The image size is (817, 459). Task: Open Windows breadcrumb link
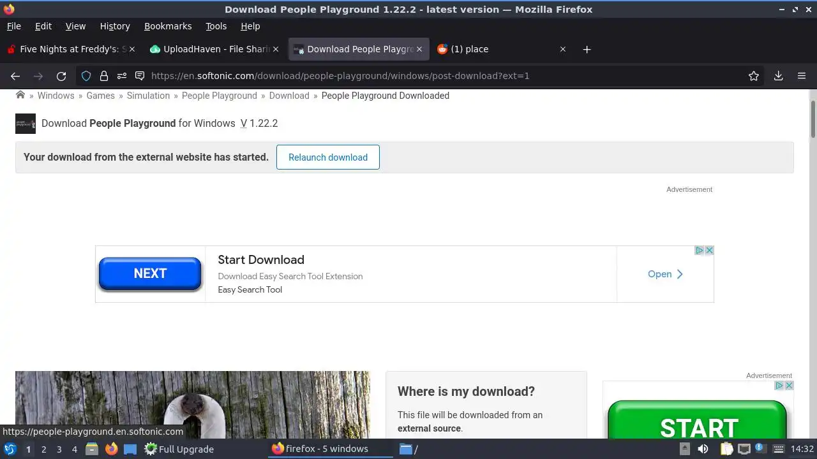click(56, 96)
